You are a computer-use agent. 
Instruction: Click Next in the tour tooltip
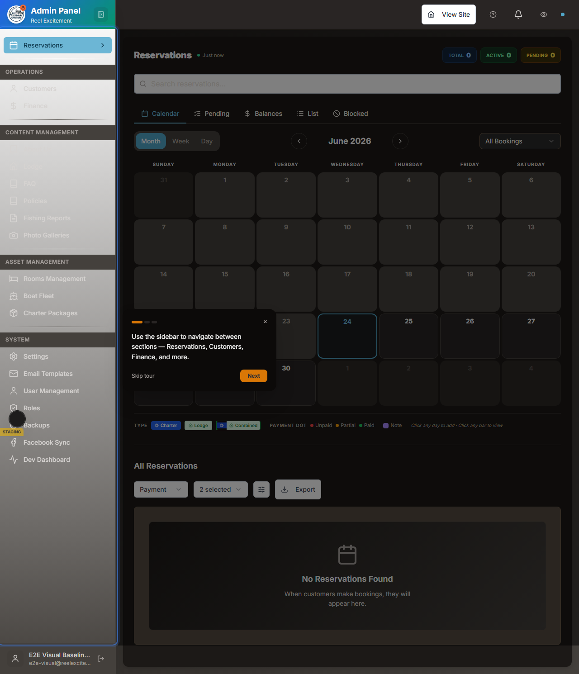254,376
